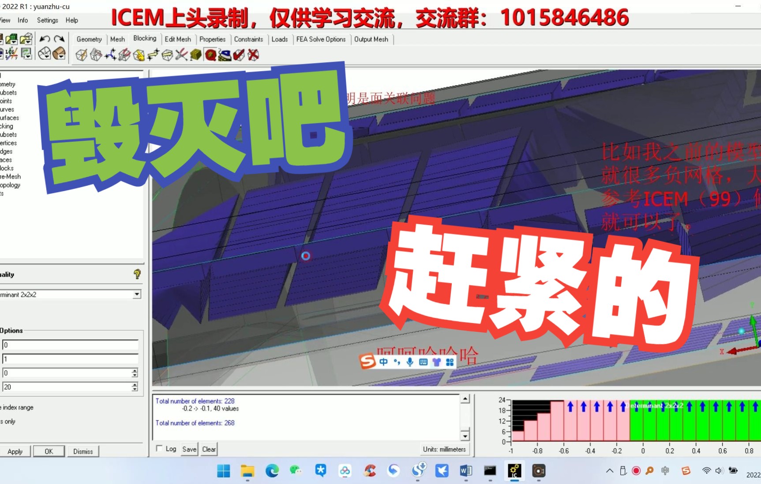Toggle wireframe display mode icon
This screenshot has width=761, height=484.
[x=45, y=53]
